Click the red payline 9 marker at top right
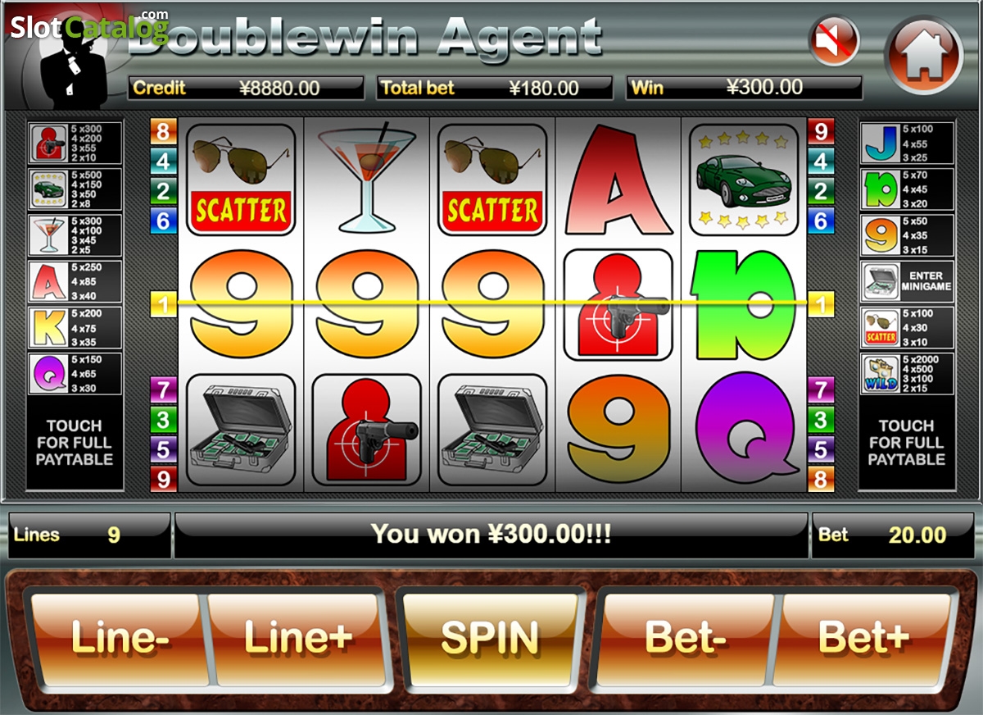983x715 pixels. click(x=820, y=132)
